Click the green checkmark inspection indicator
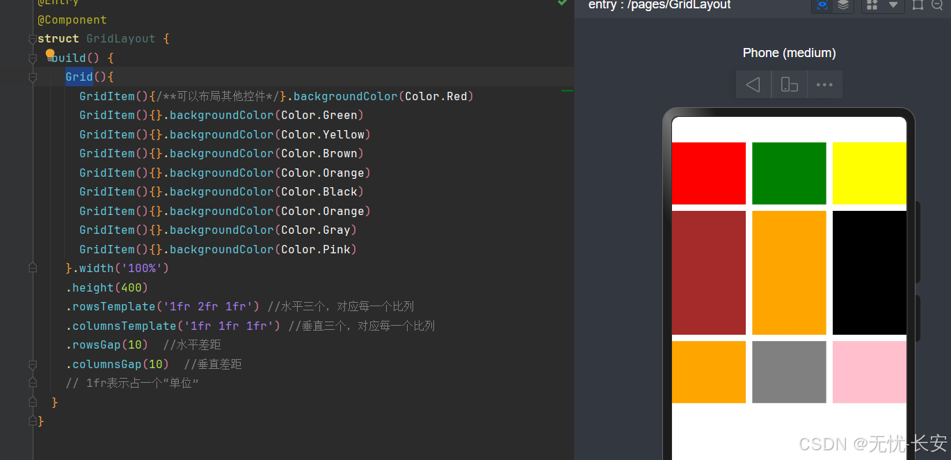This screenshot has width=951, height=460. click(x=562, y=3)
